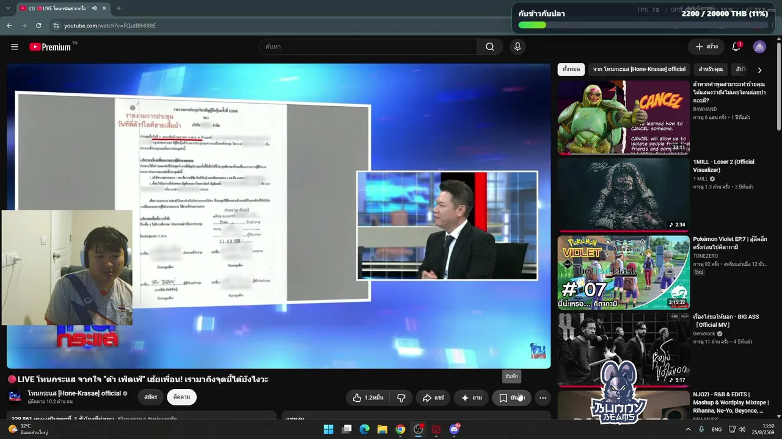Open the taskbar volume control

[742, 429]
